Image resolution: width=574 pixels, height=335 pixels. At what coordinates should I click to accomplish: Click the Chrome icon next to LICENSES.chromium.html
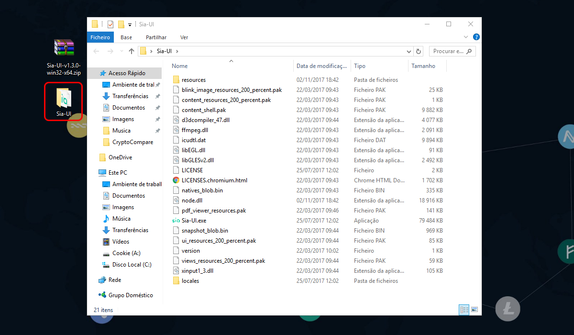[176, 180]
